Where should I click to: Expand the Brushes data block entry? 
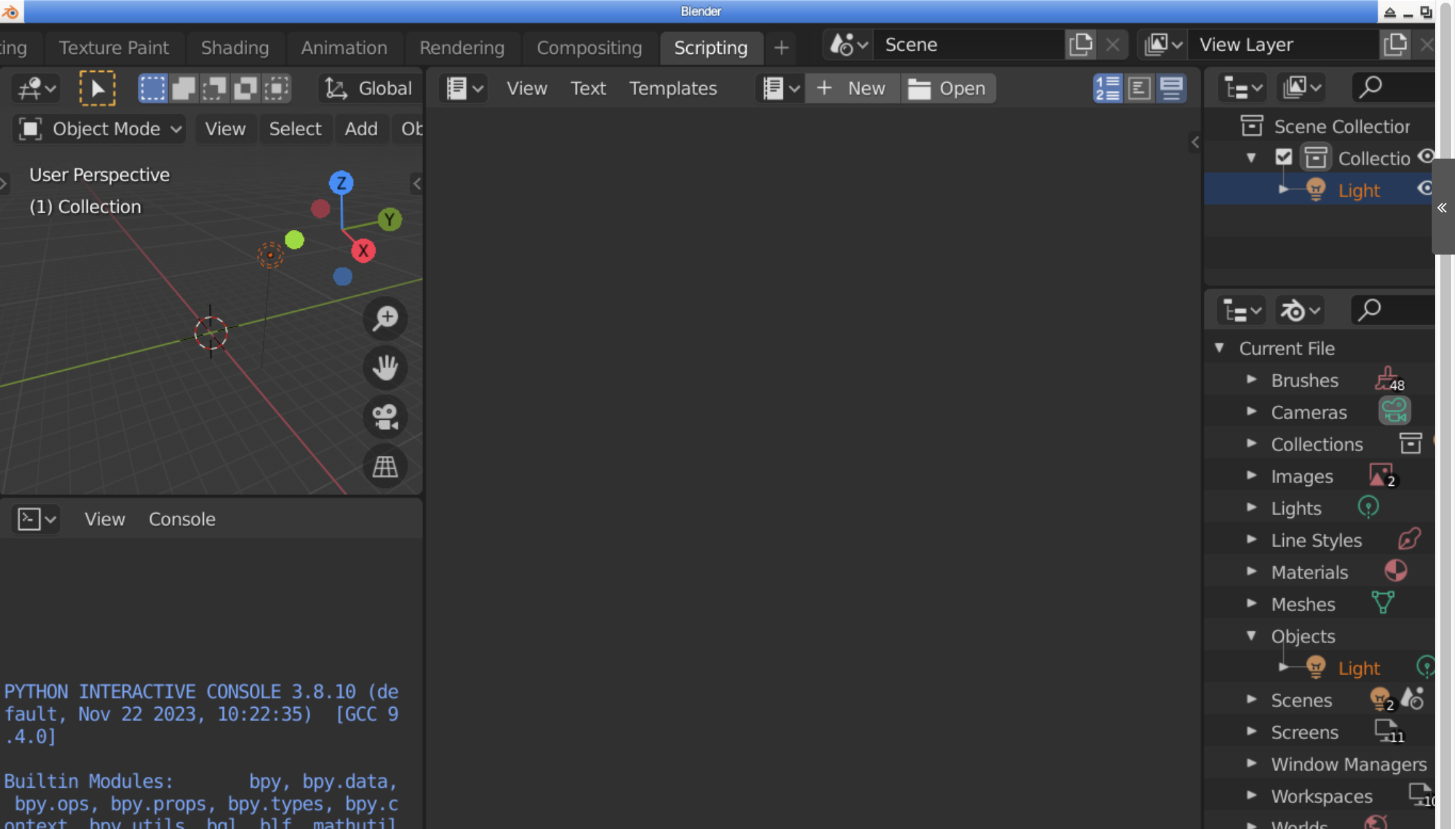[1252, 380]
